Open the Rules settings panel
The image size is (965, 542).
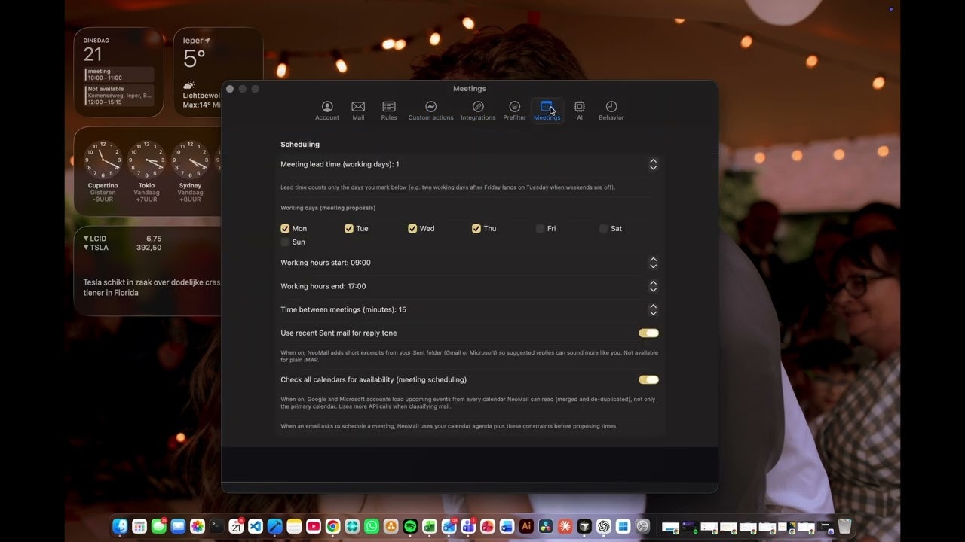pyautogui.click(x=388, y=110)
